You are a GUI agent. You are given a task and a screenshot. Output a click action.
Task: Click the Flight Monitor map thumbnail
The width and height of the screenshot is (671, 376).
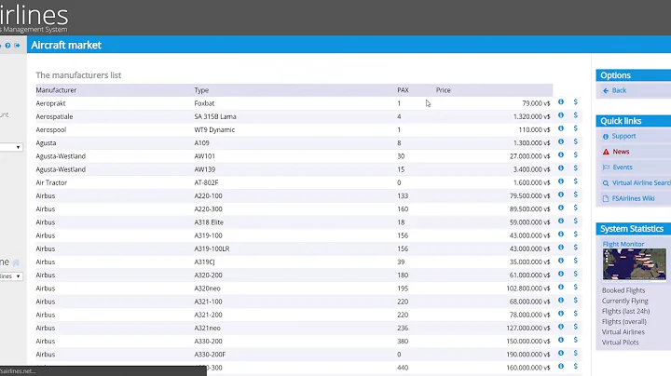635,264
